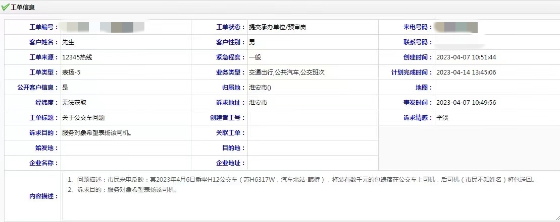This screenshot has width=560, height=222.
Task: Click the 业务类型 label
Action: point(230,72)
